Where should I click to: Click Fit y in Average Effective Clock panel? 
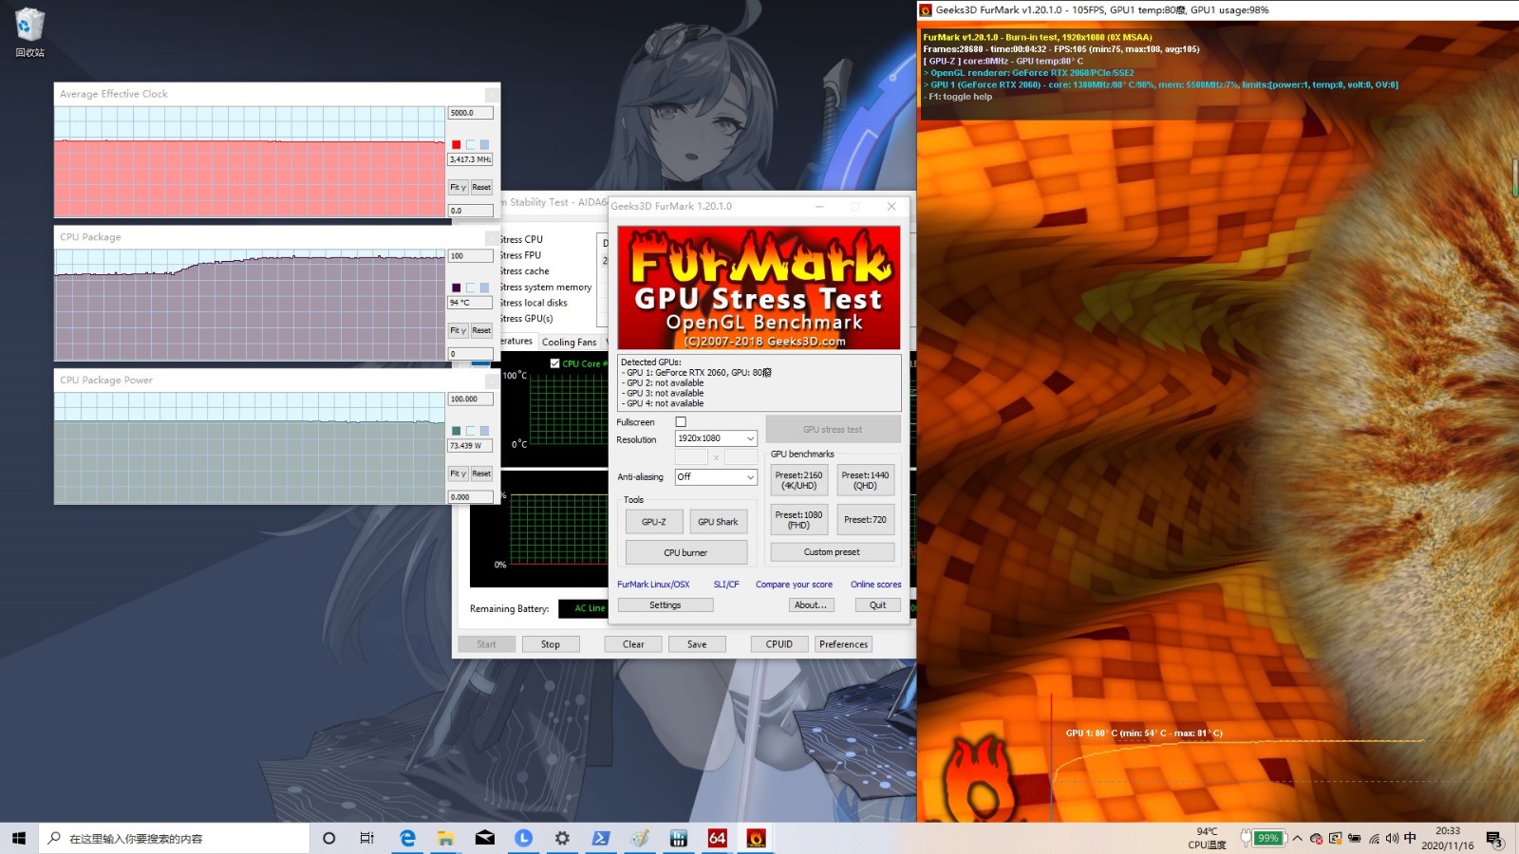click(x=458, y=187)
